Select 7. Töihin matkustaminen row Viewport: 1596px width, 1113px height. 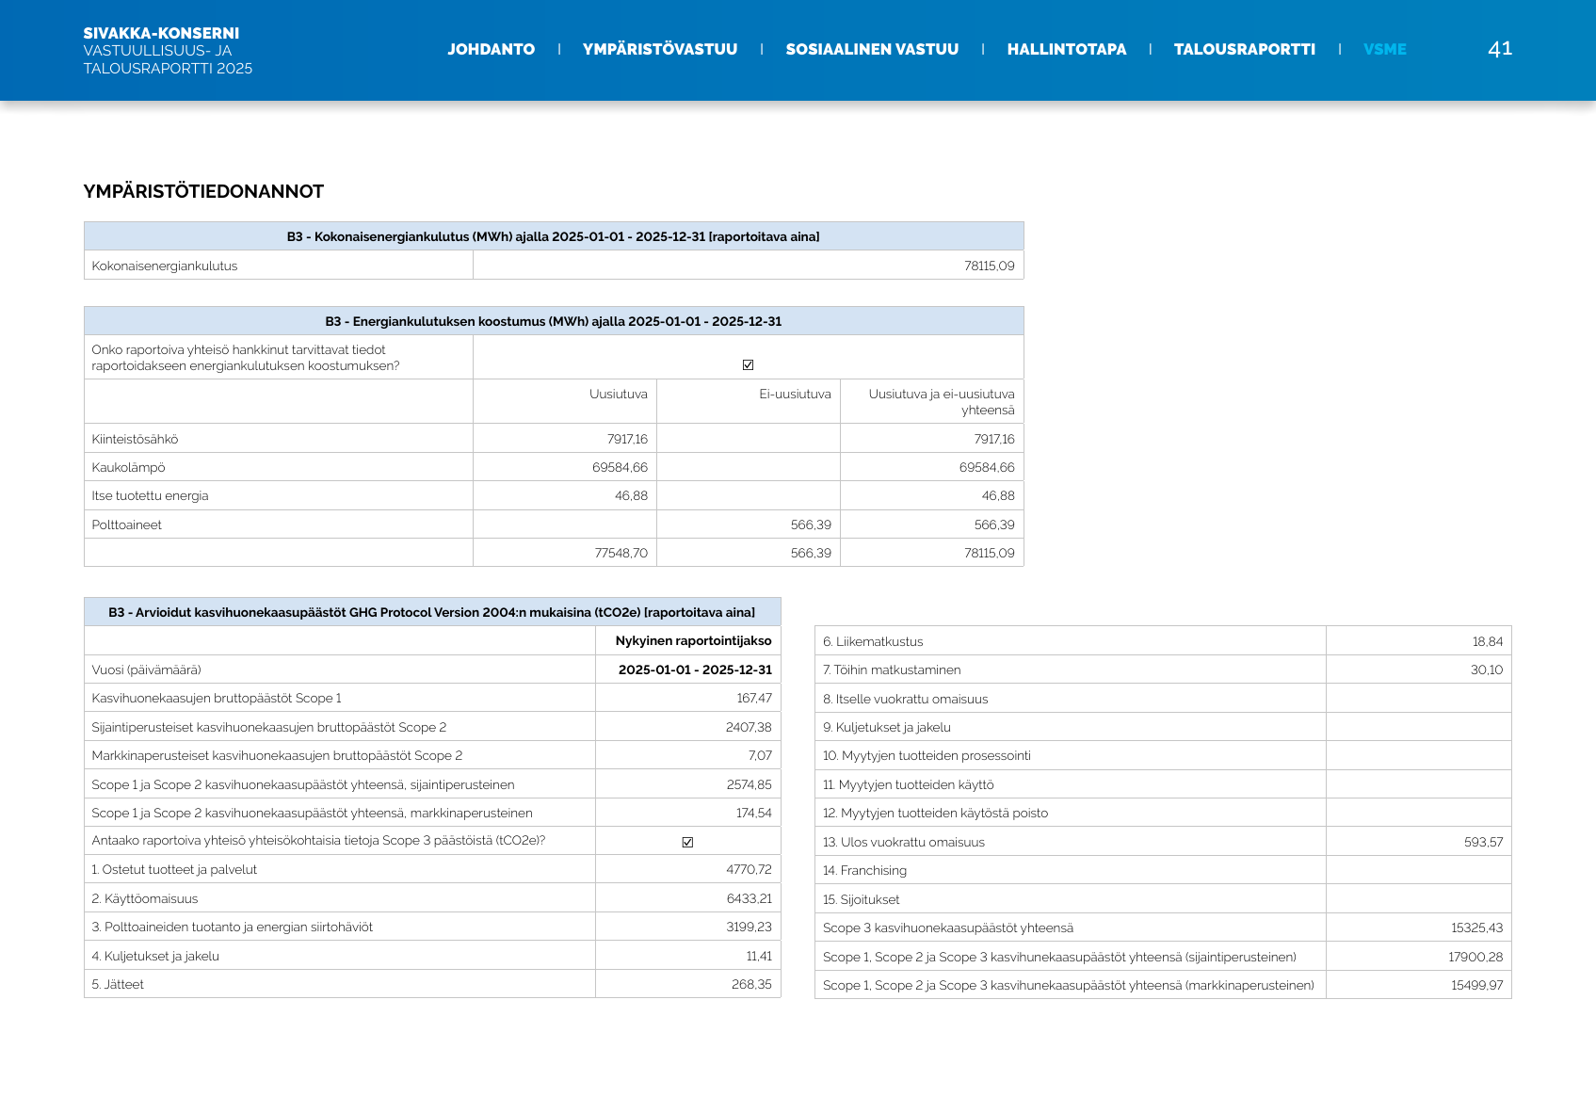[1163, 669]
